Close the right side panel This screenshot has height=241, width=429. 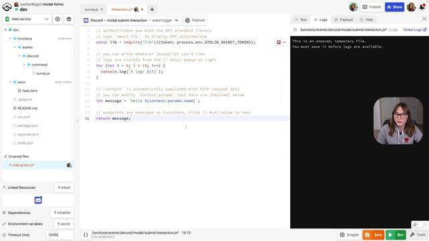click(x=424, y=19)
